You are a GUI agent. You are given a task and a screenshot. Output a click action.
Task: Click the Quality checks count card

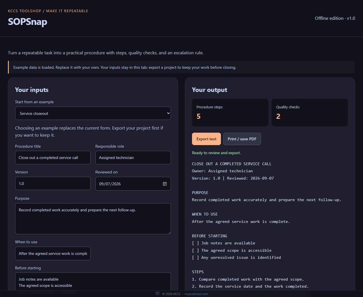pyautogui.click(x=310, y=113)
